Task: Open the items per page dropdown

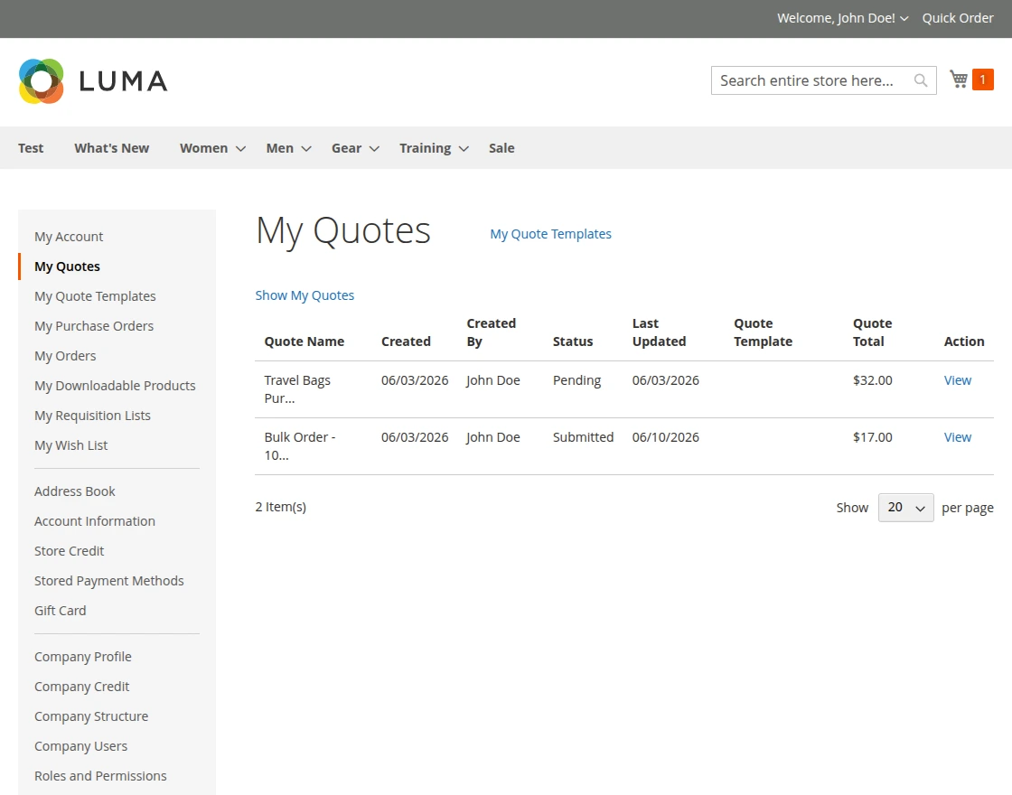Action: point(905,508)
